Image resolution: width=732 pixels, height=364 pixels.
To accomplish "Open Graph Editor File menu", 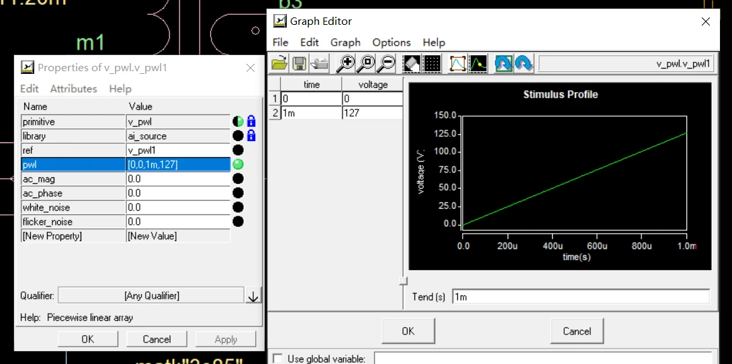I will pyautogui.click(x=280, y=42).
